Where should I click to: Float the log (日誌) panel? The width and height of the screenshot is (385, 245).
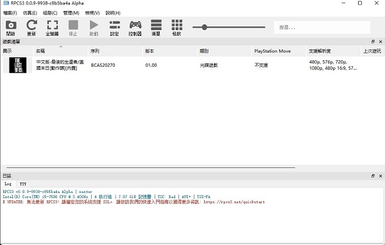(x=373, y=176)
